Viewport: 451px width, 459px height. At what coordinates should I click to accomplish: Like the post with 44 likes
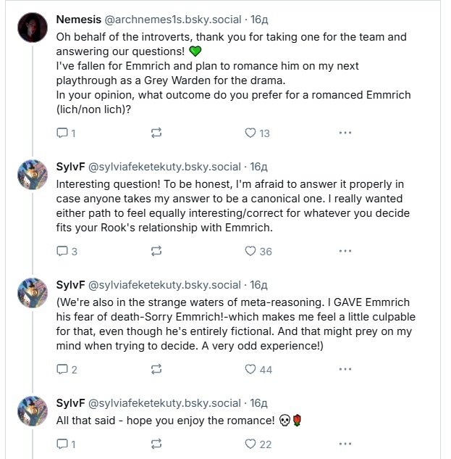(x=250, y=369)
